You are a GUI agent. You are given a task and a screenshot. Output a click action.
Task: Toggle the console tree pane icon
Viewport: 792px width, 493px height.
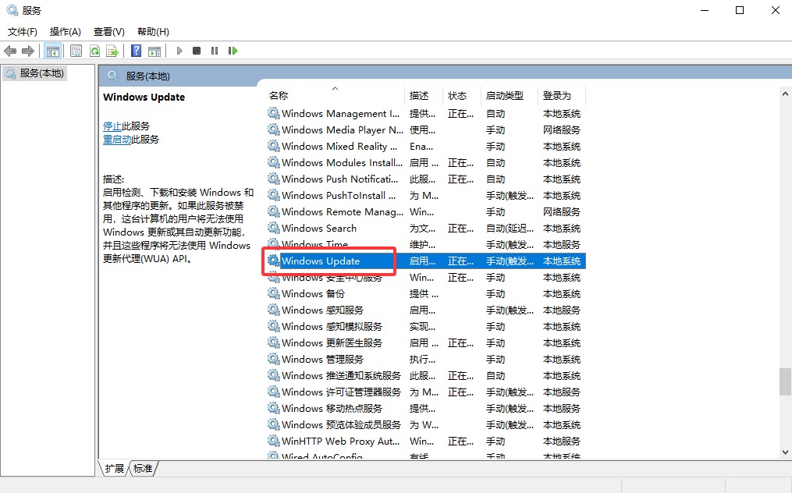tap(53, 51)
